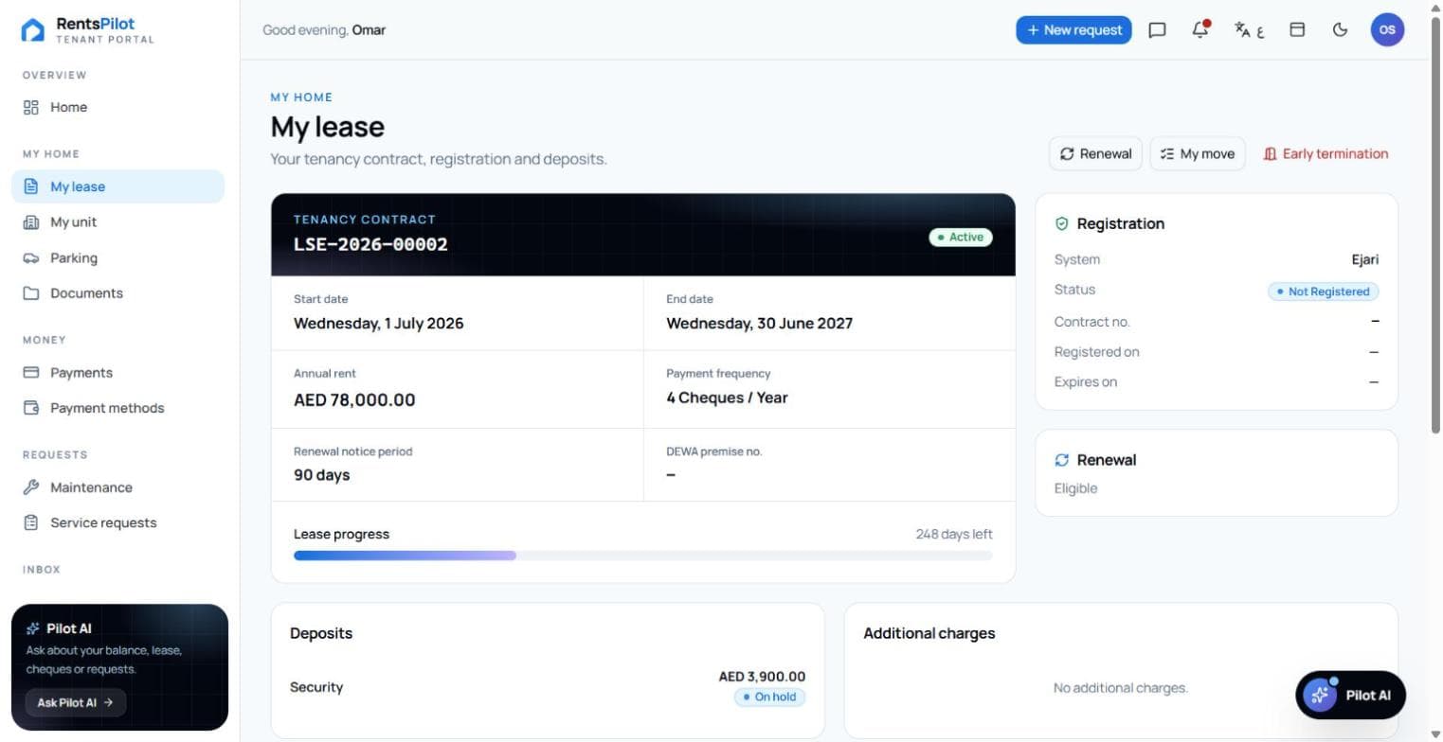Click the 4 Cheques / Year value

[x=727, y=397]
